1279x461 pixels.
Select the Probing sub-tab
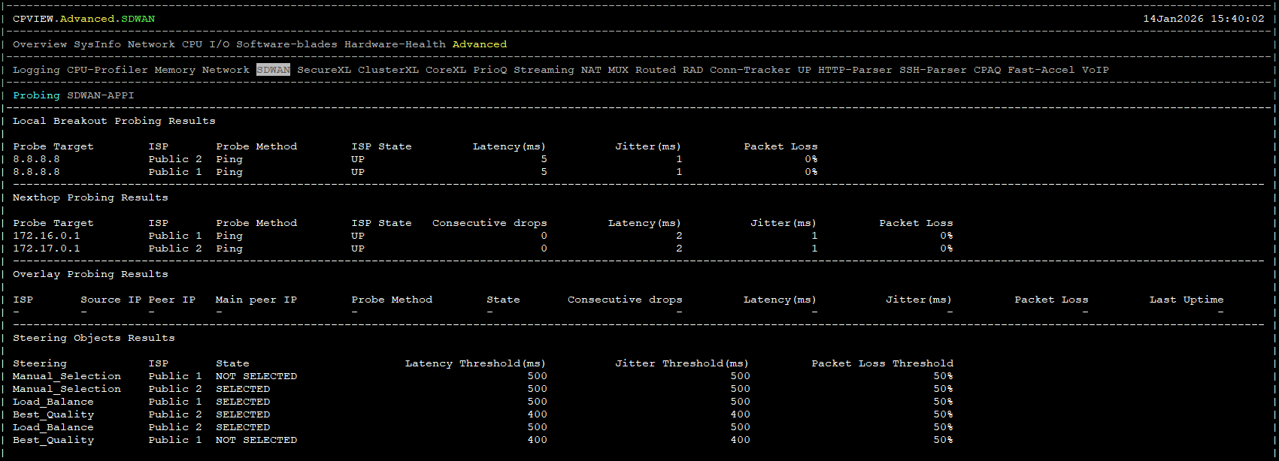pyautogui.click(x=36, y=95)
